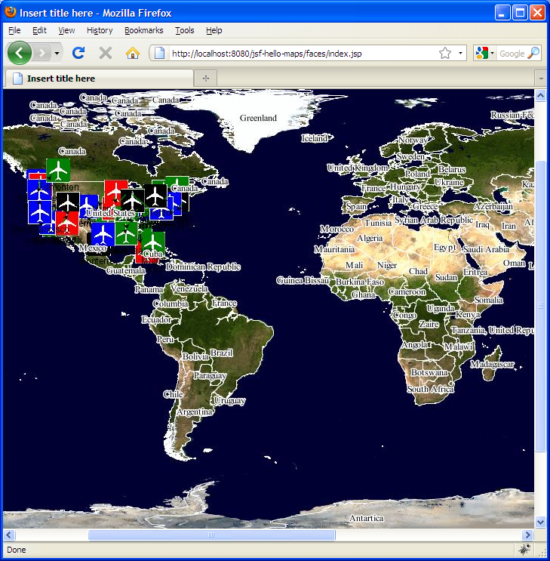Click the horizontal scrollbar thumb
The height and width of the screenshot is (561, 550).
[x=211, y=535]
